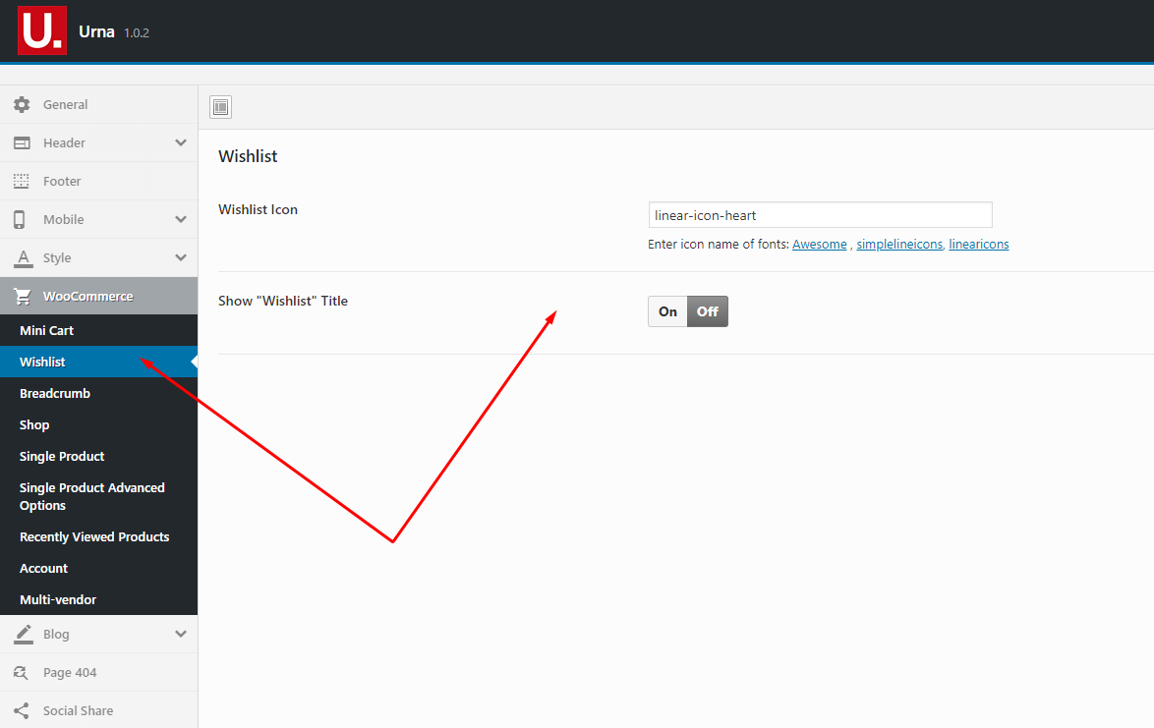Viewport: 1154px width, 728px height.
Task: Click the Header menu label
Action: [64, 142]
